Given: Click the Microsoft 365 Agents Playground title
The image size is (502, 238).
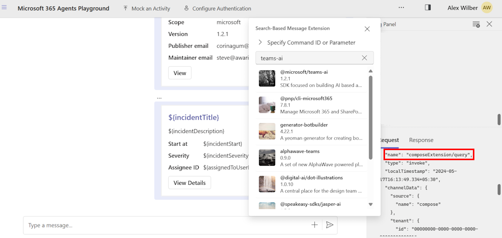Looking at the screenshot, I should click(63, 9).
